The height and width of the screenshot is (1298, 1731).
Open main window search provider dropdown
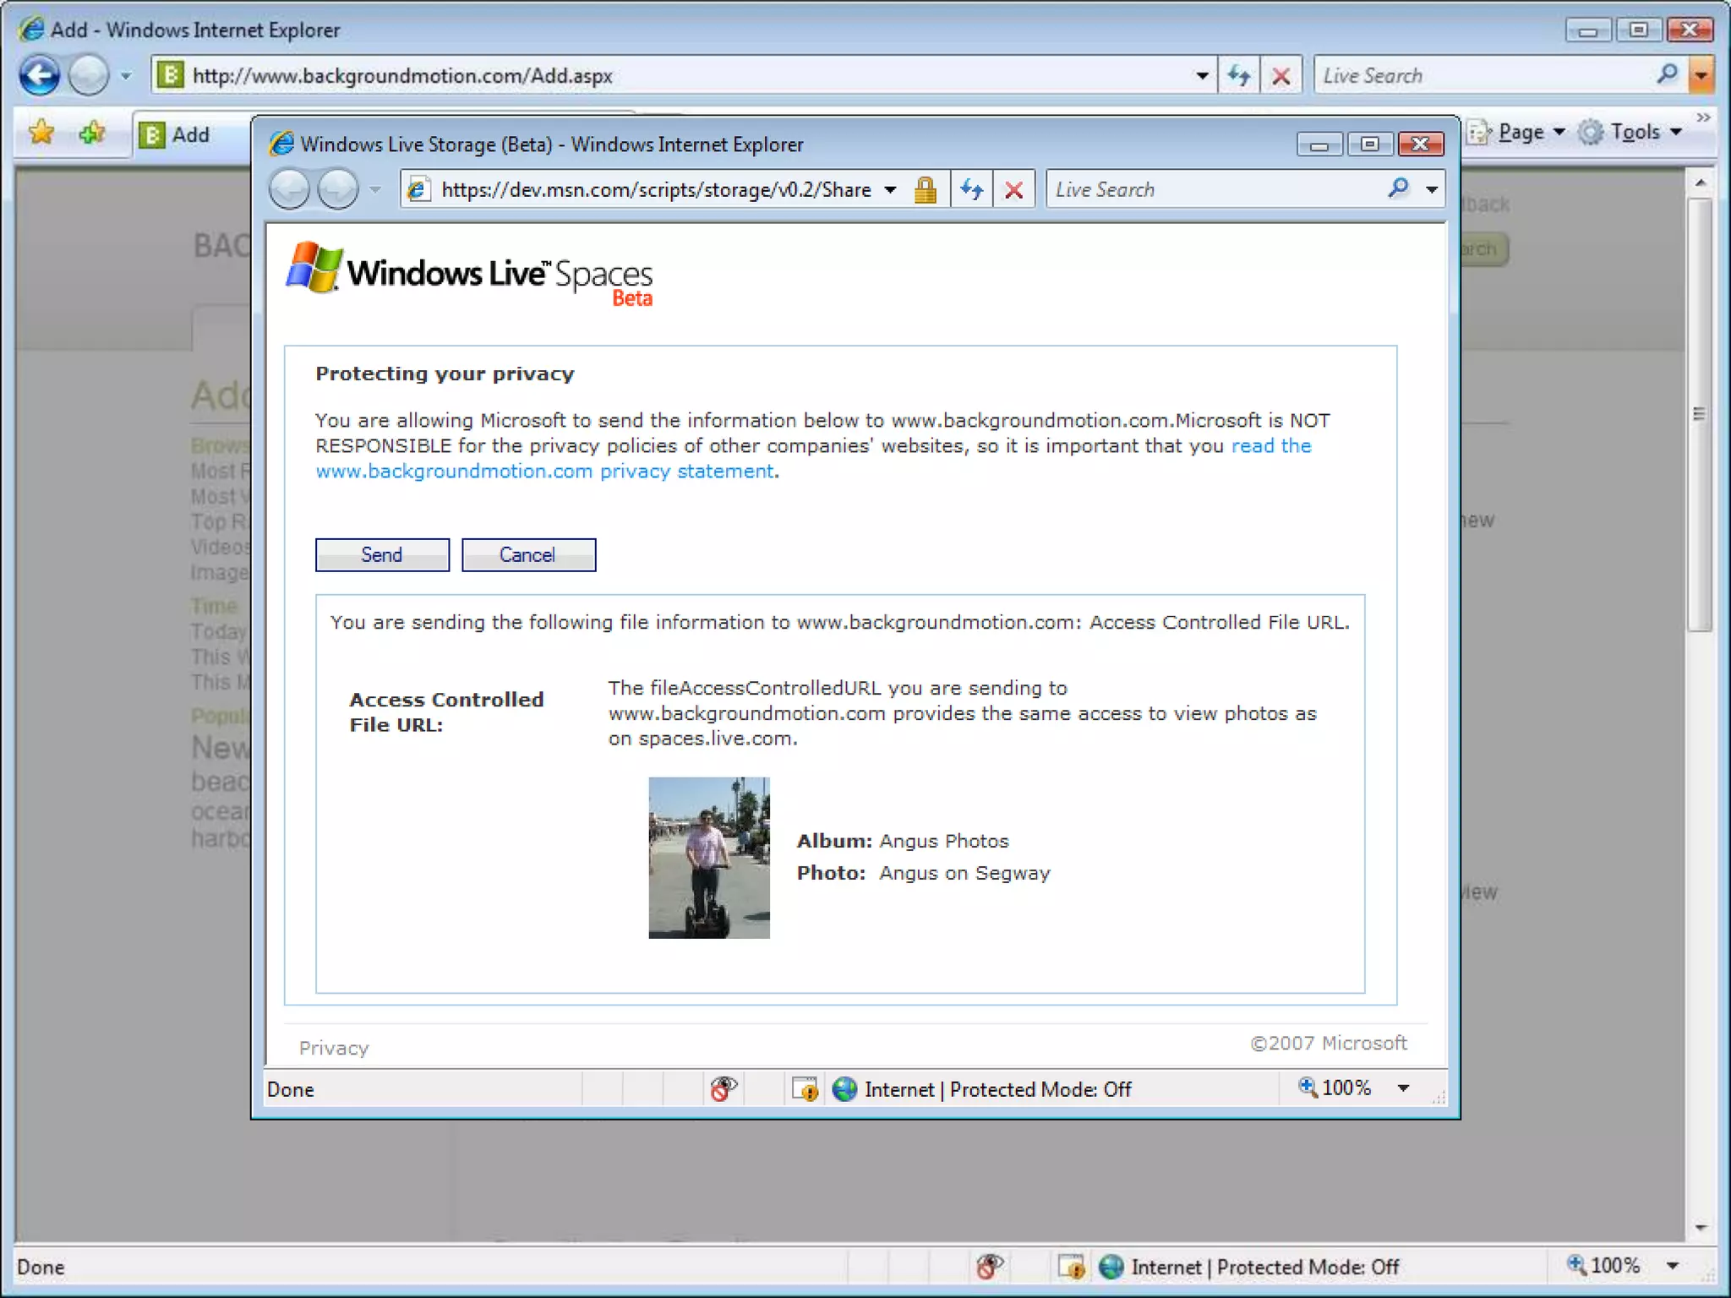[1701, 76]
